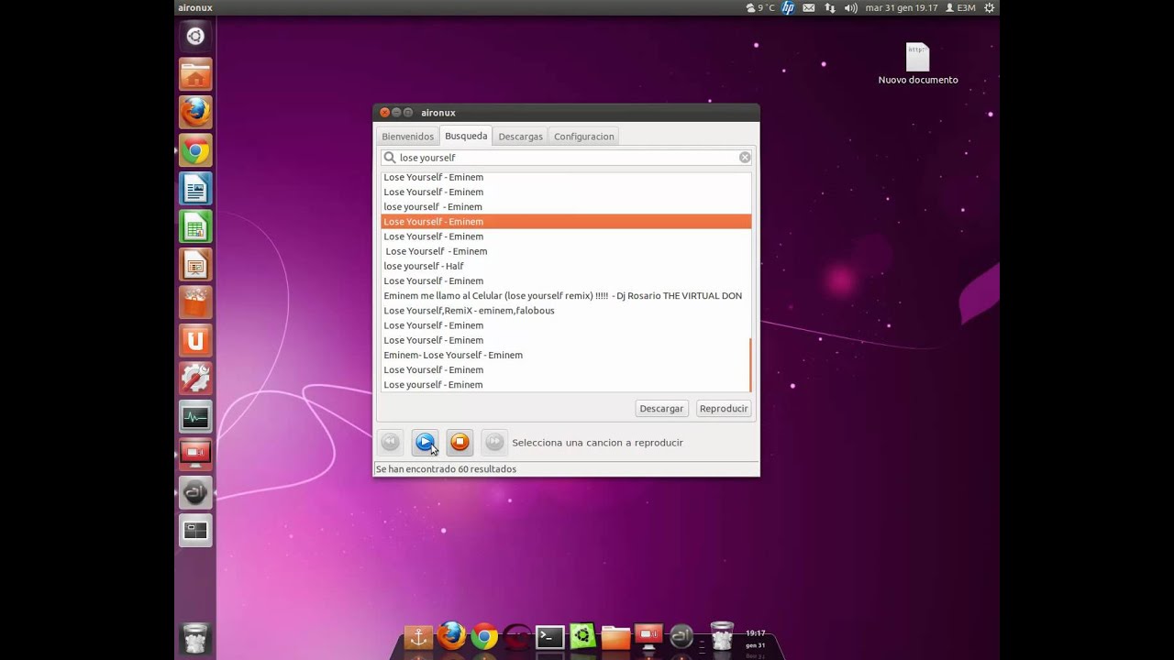Select 'Lose Yourself,RemiX - eminem,falobous' result

[566, 311]
